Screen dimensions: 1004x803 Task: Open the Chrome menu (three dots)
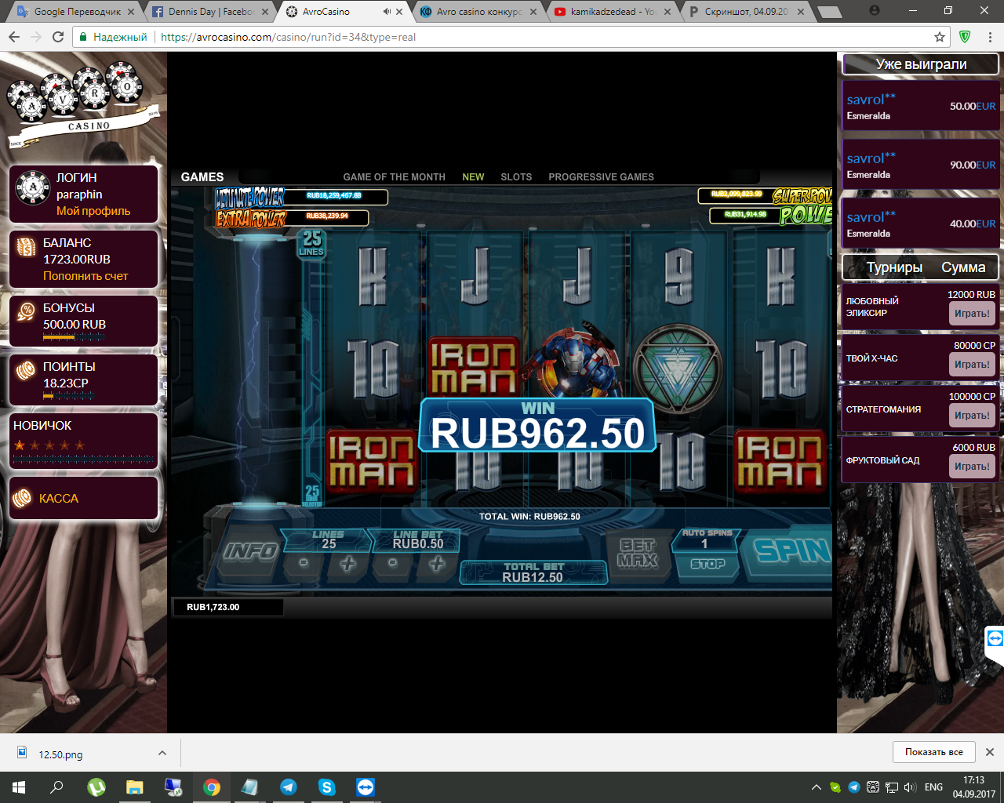pyautogui.click(x=990, y=37)
